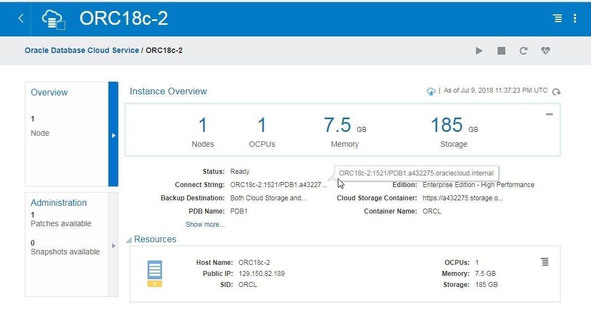
Task: Click Patches available in Administration
Action: click(61, 223)
